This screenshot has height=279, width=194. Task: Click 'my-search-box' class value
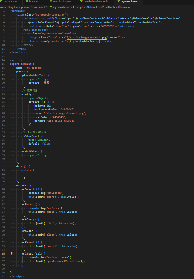pos(52,33)
